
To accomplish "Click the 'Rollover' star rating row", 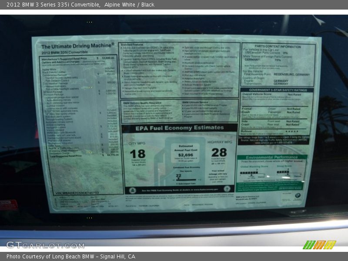I will click(x=273, y=131).
